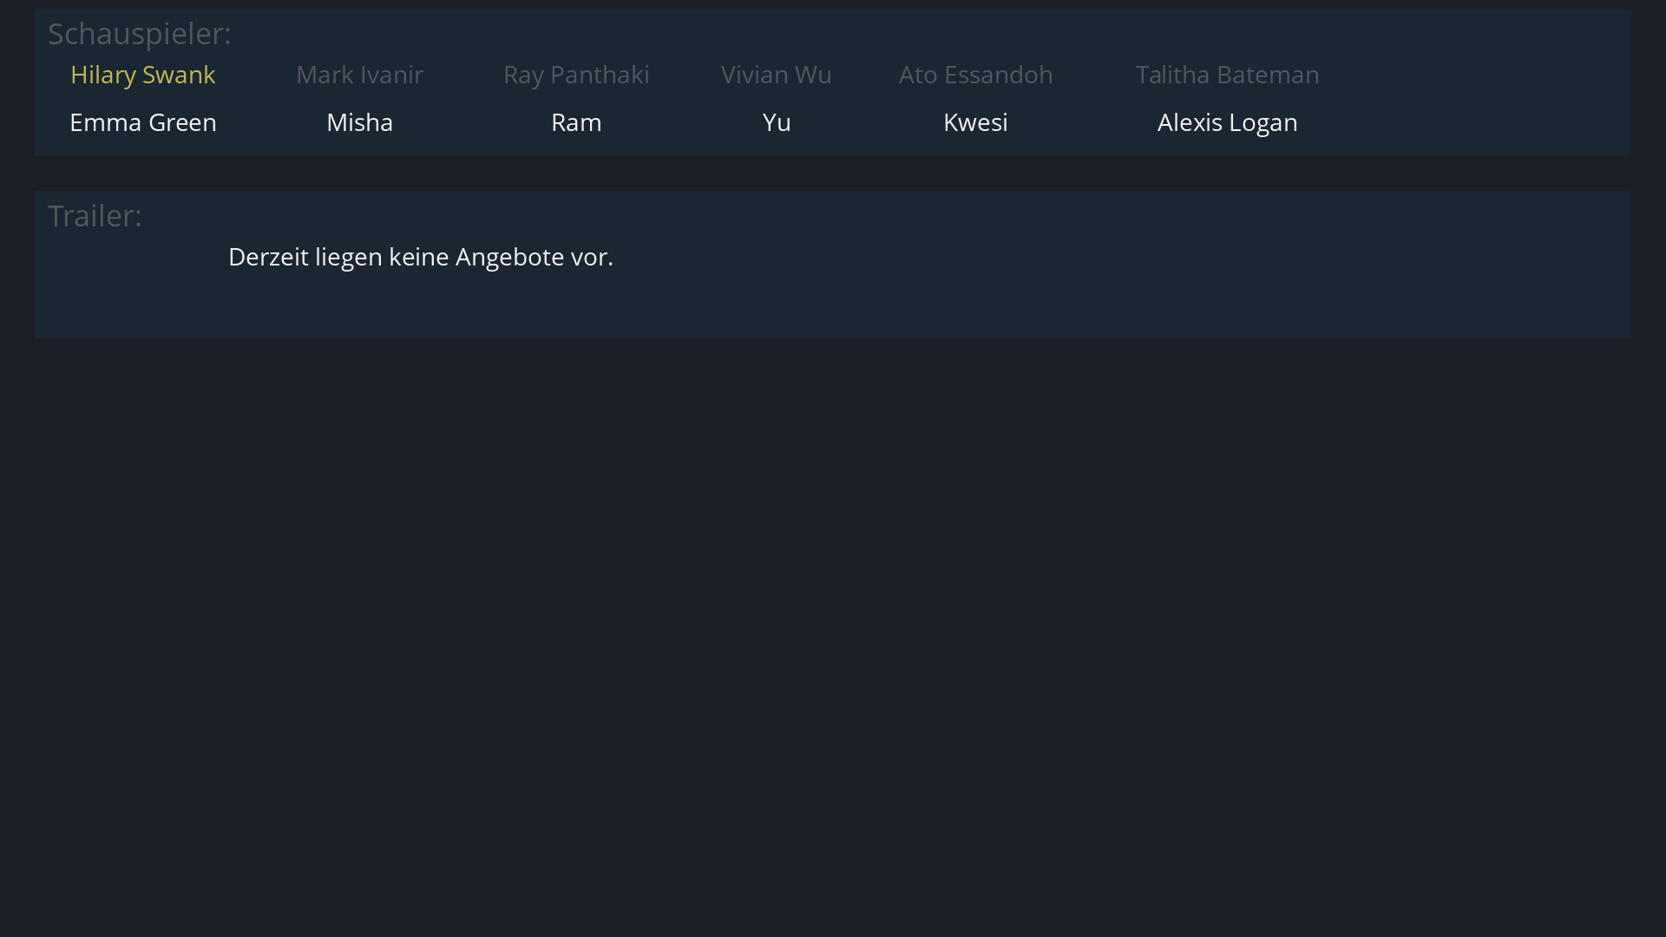Image resolution: width=1666 pixels, height=937 pixels.
Task: Open Ato Essandoh's actor entry
Action: click(x=975, y=75)
